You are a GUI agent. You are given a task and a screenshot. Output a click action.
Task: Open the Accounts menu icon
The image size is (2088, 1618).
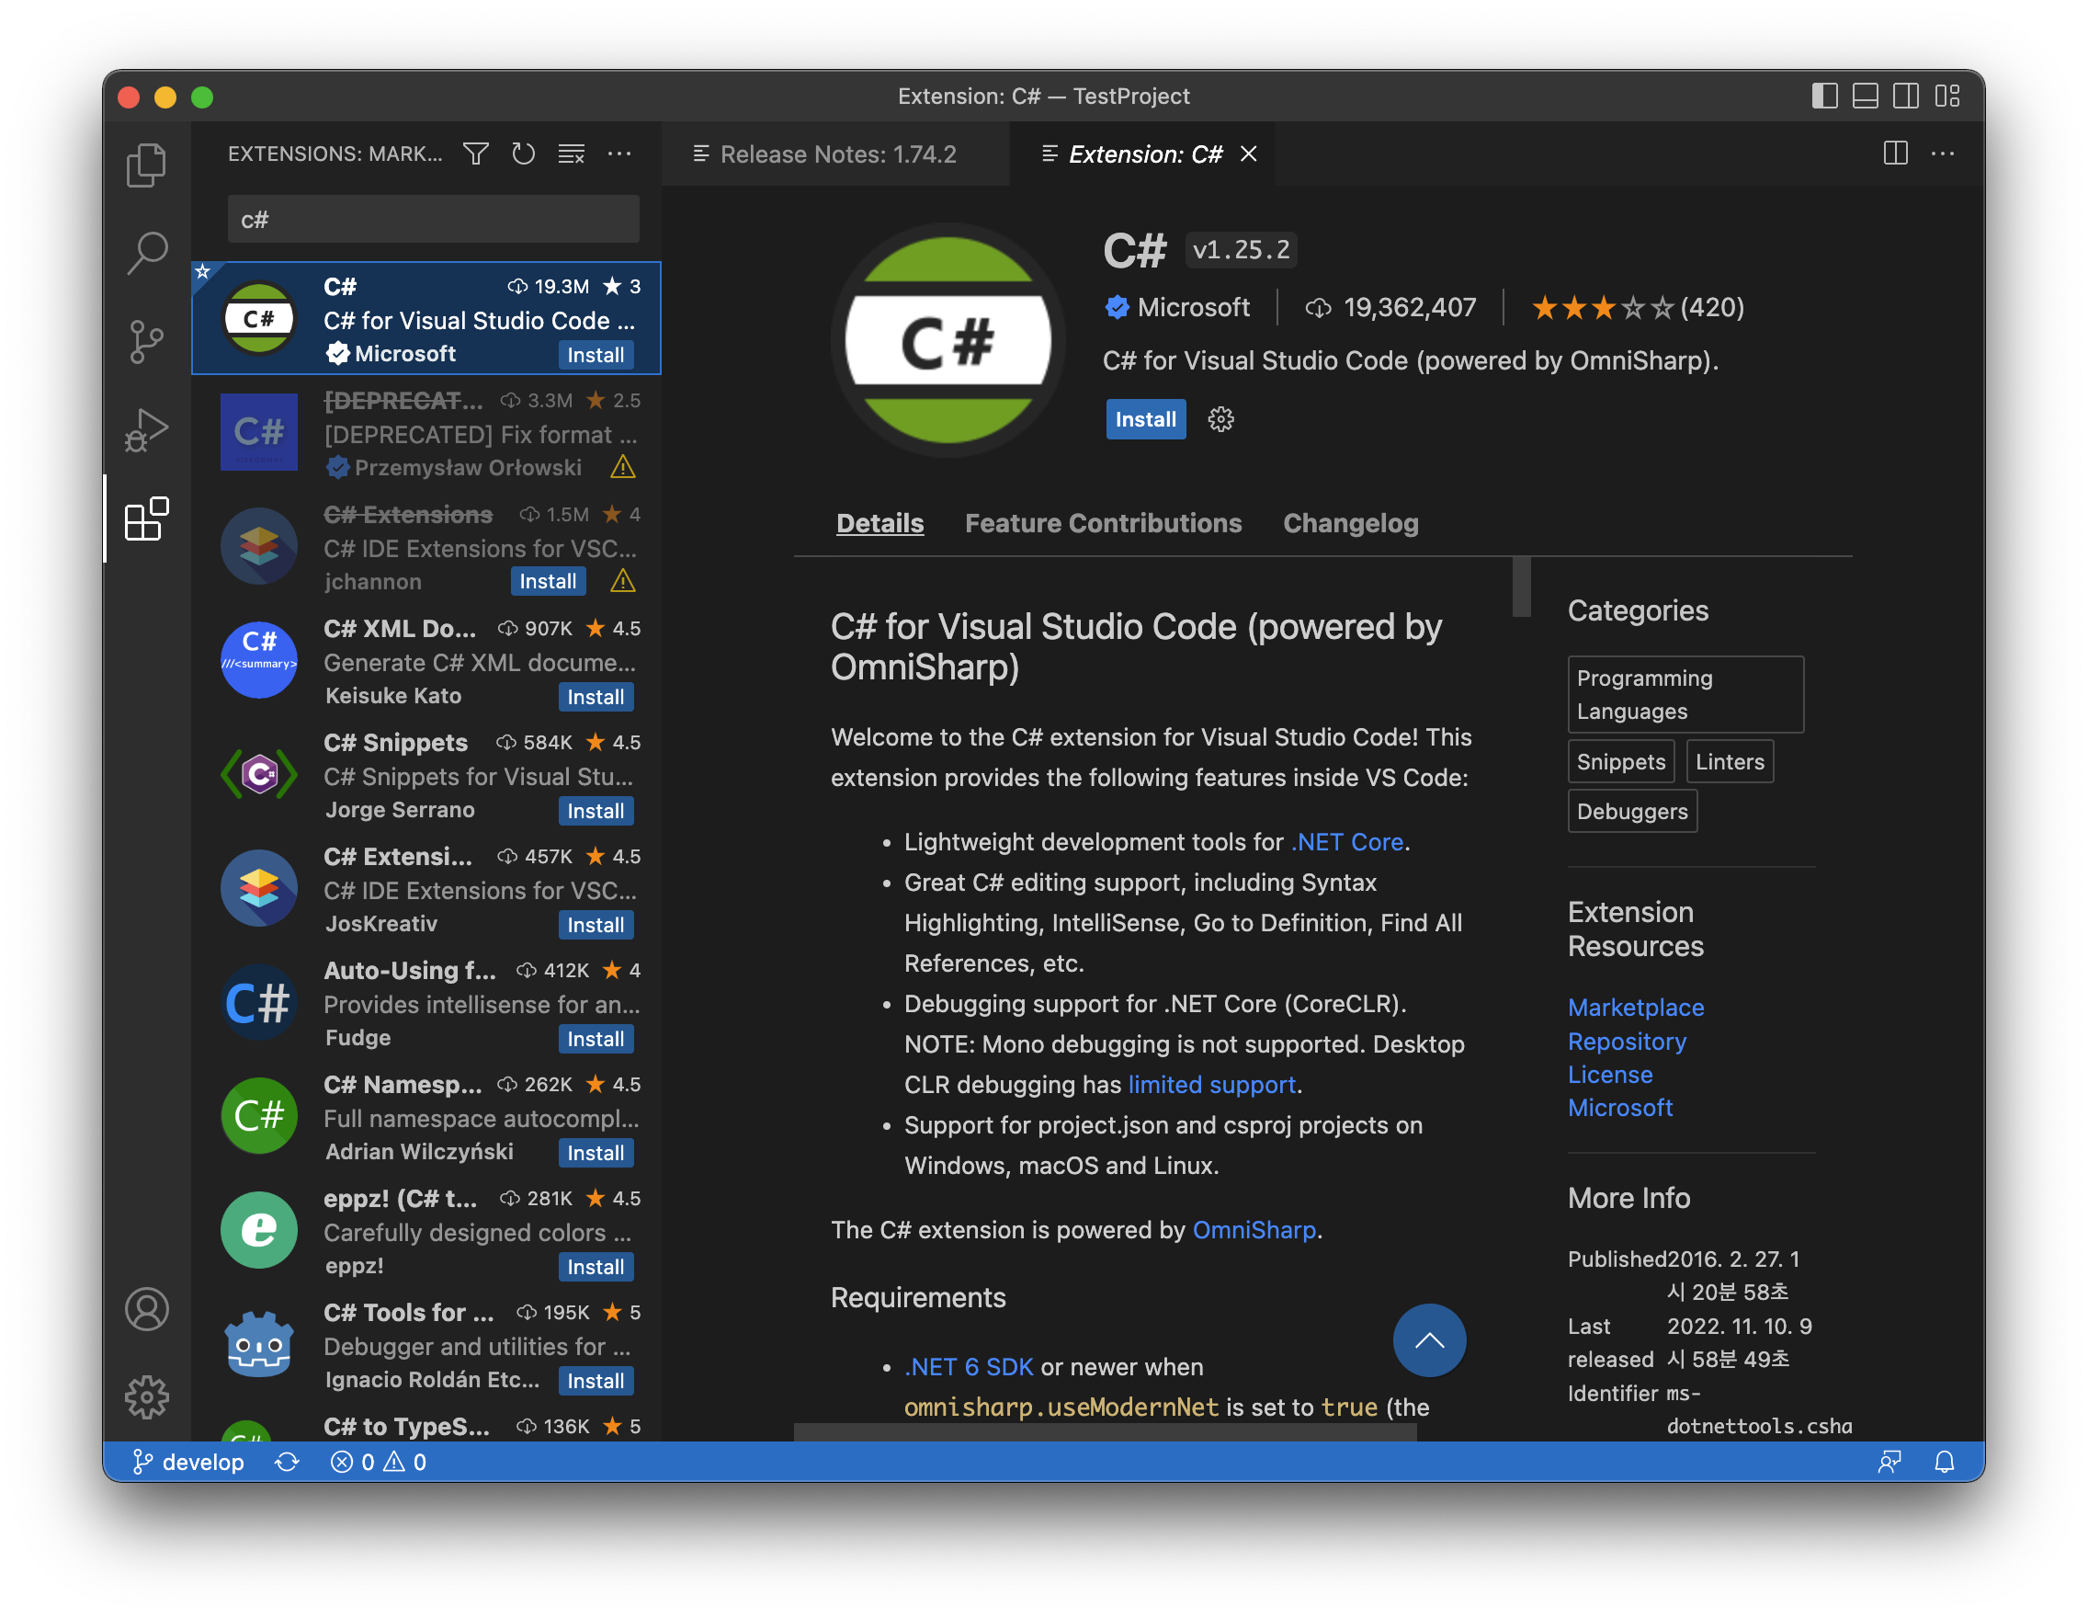click(146, 1309)
